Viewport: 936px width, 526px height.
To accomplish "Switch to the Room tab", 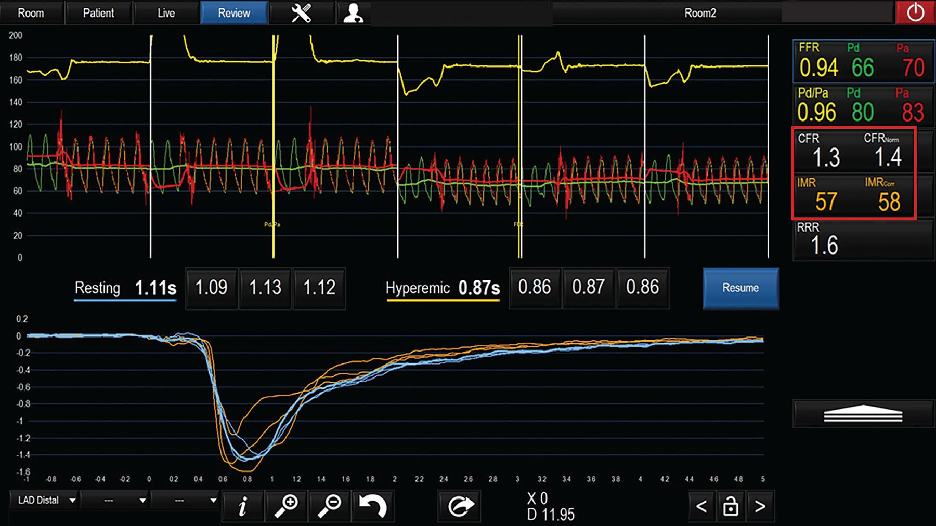I will tap(31, 12).
